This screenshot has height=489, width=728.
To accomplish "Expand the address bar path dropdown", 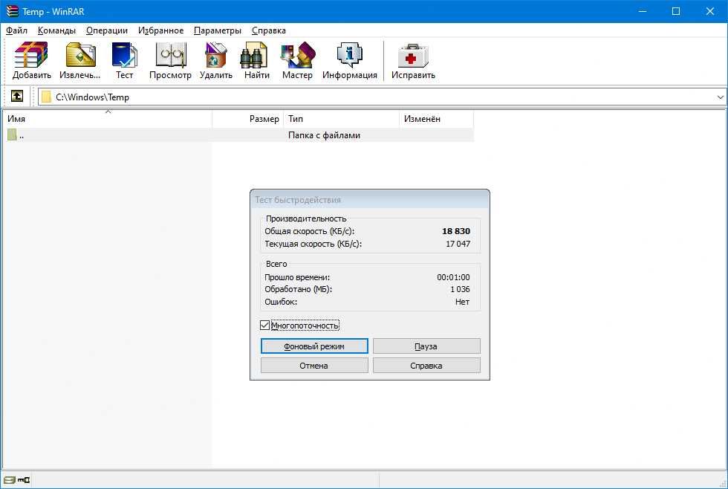I will pyautogui.click(x=720, y=97).
